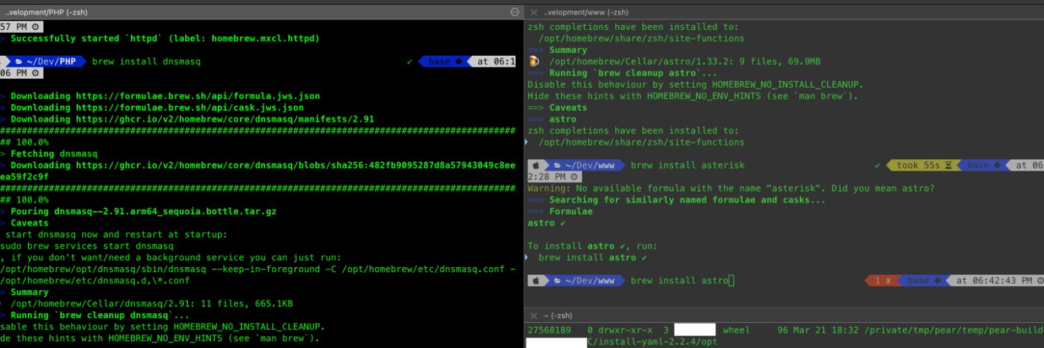Screen dimensions: 1044x348
Task: Click 'Searching for similarly named formulae and casks...'
Action: pyautogui.click(x=688, y=200)
